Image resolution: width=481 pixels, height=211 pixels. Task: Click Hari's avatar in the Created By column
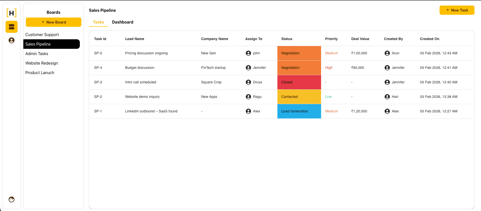[x=387, y=97]
